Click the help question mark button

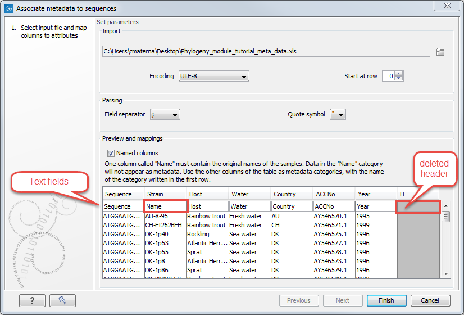pos(31,300)
